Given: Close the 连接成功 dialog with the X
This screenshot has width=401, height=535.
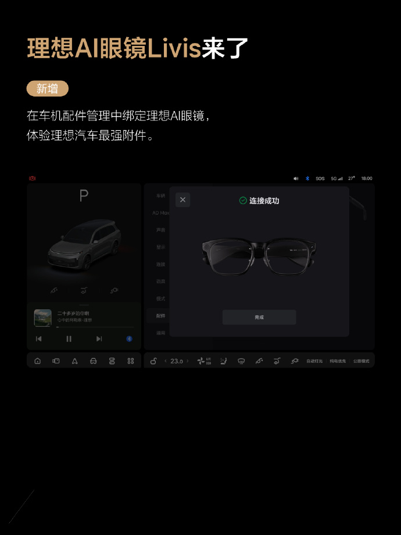Looking at the screenshot, I should pyautogui.click(x=182, y=199).
